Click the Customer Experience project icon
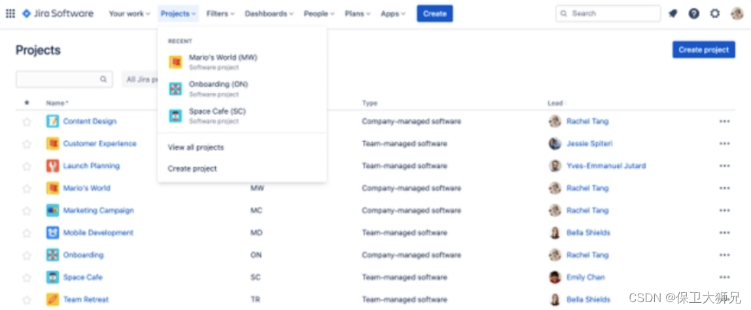This screenshot has height=310, width=751. pos(53,144)
